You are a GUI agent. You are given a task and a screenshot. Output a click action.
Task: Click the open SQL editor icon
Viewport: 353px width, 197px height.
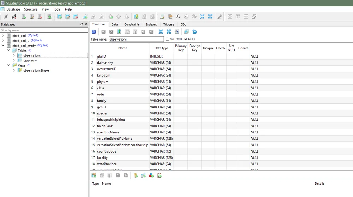pos(162,17)
